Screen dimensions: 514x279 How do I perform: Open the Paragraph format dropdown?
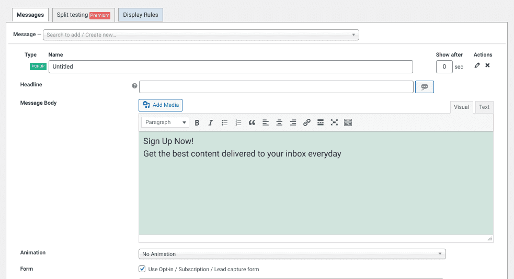[165, 122]
